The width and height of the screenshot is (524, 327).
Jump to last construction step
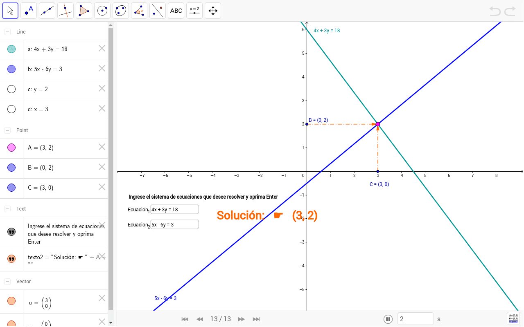coord(256,319)
